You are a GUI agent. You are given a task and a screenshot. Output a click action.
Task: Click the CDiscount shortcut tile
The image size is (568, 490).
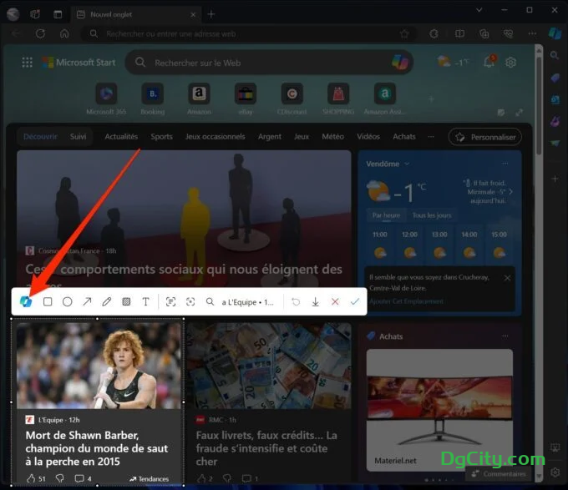pyautogui.click(x=292, y=99)
